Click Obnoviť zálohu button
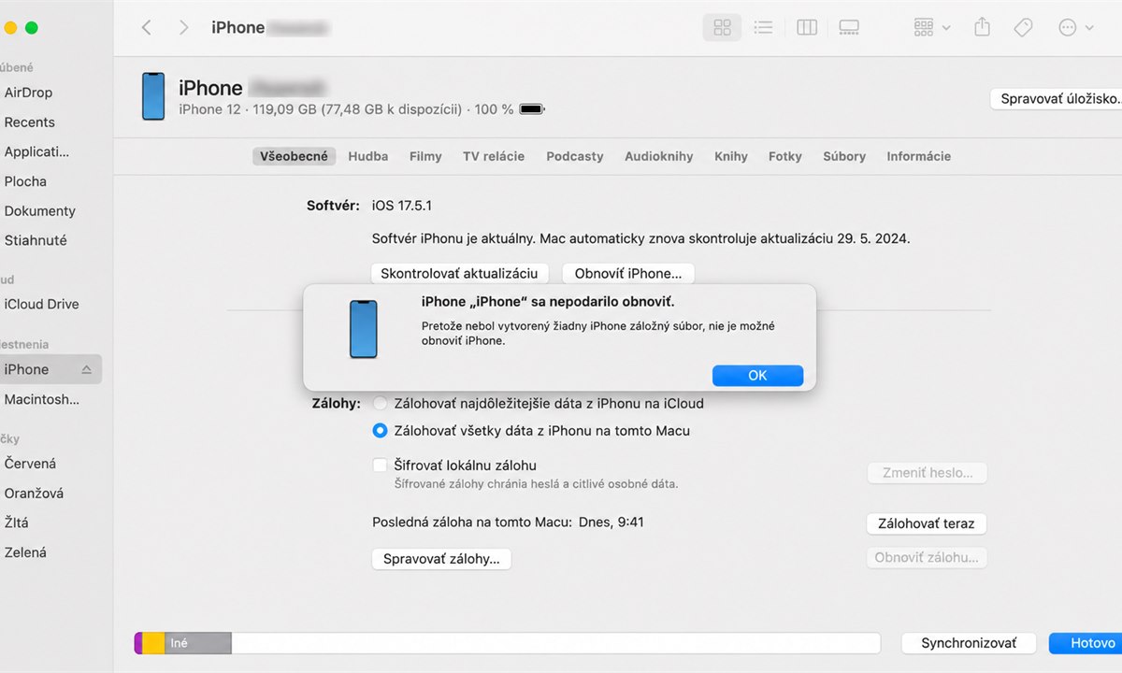1122x673 pixels. pyautogui.click(x=927, y=558)
